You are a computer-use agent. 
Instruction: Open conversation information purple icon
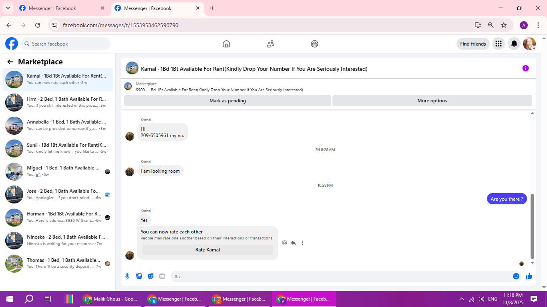click(525, 68)
